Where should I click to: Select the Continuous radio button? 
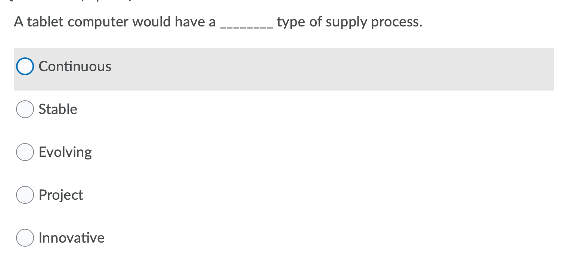click(25, 66)
